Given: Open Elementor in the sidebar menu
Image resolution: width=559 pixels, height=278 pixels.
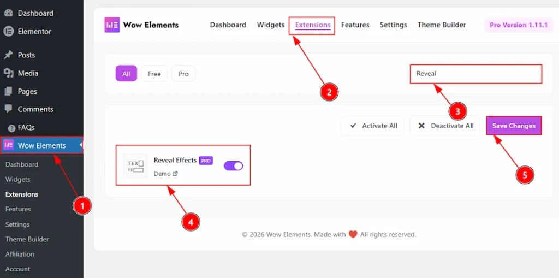Looking at the screenshot, I should click(x=34, y=31).
